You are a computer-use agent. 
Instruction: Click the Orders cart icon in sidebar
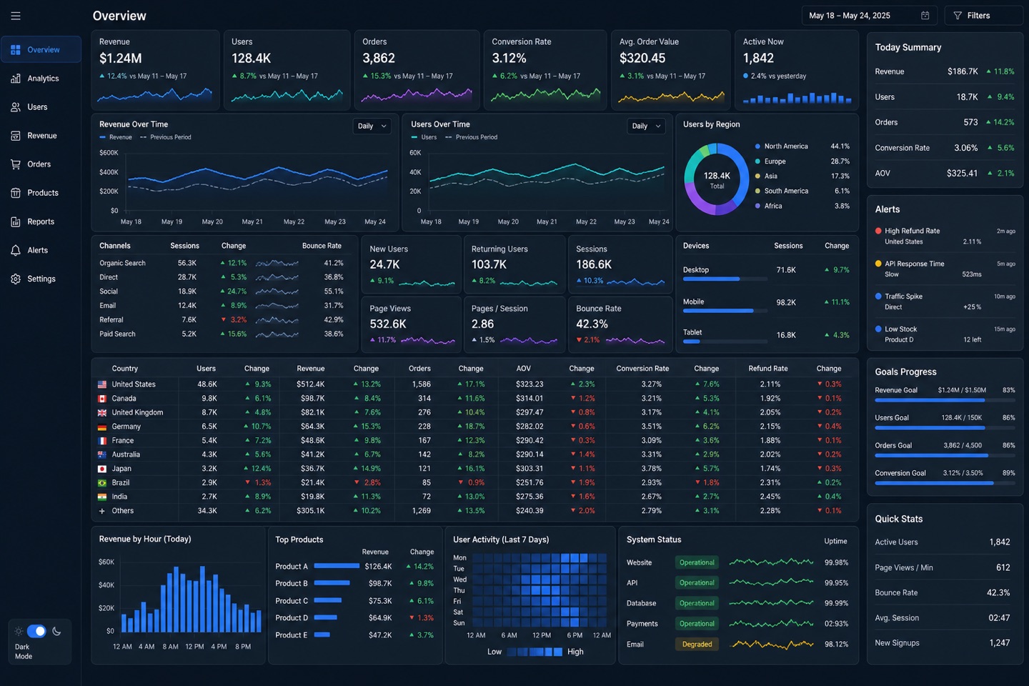(x=16, y=164)
